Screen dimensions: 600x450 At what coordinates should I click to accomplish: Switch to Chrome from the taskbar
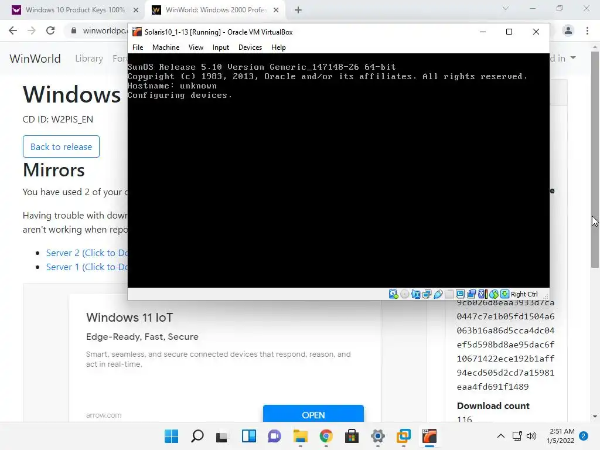click(x=326, y=436)
